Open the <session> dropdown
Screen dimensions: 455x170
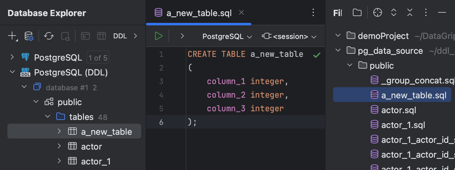[x=289, y=36]
